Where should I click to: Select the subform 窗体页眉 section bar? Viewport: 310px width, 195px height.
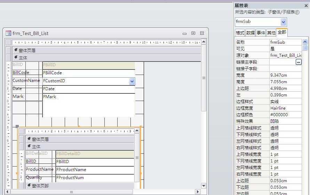point(80,139)
